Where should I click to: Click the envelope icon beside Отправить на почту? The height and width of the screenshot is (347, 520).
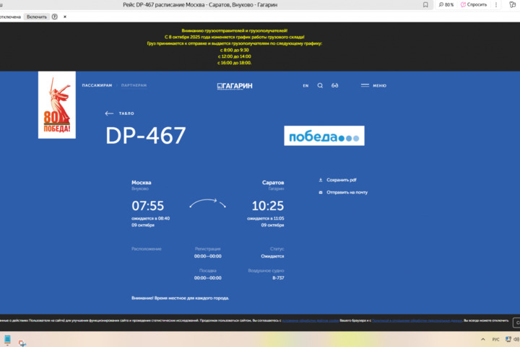pyautogui.click(x=321, y=192)
